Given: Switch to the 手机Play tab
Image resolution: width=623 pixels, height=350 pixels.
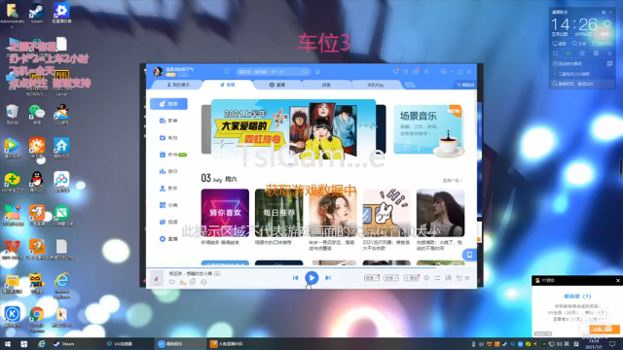Looking at the screenshot, I should pyautogui.click(x=376, y=85).
